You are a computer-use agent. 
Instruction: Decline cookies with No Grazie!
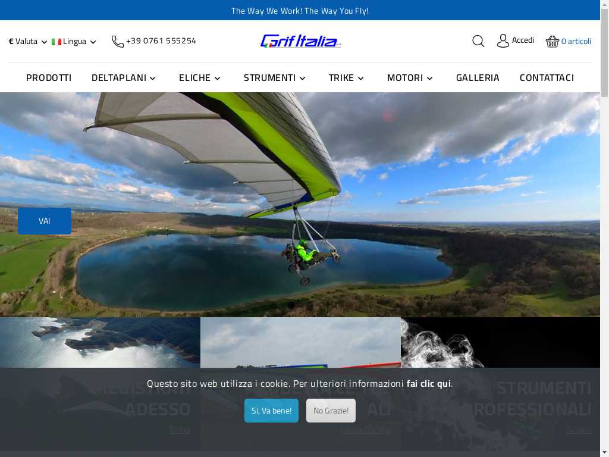[331, 411]
